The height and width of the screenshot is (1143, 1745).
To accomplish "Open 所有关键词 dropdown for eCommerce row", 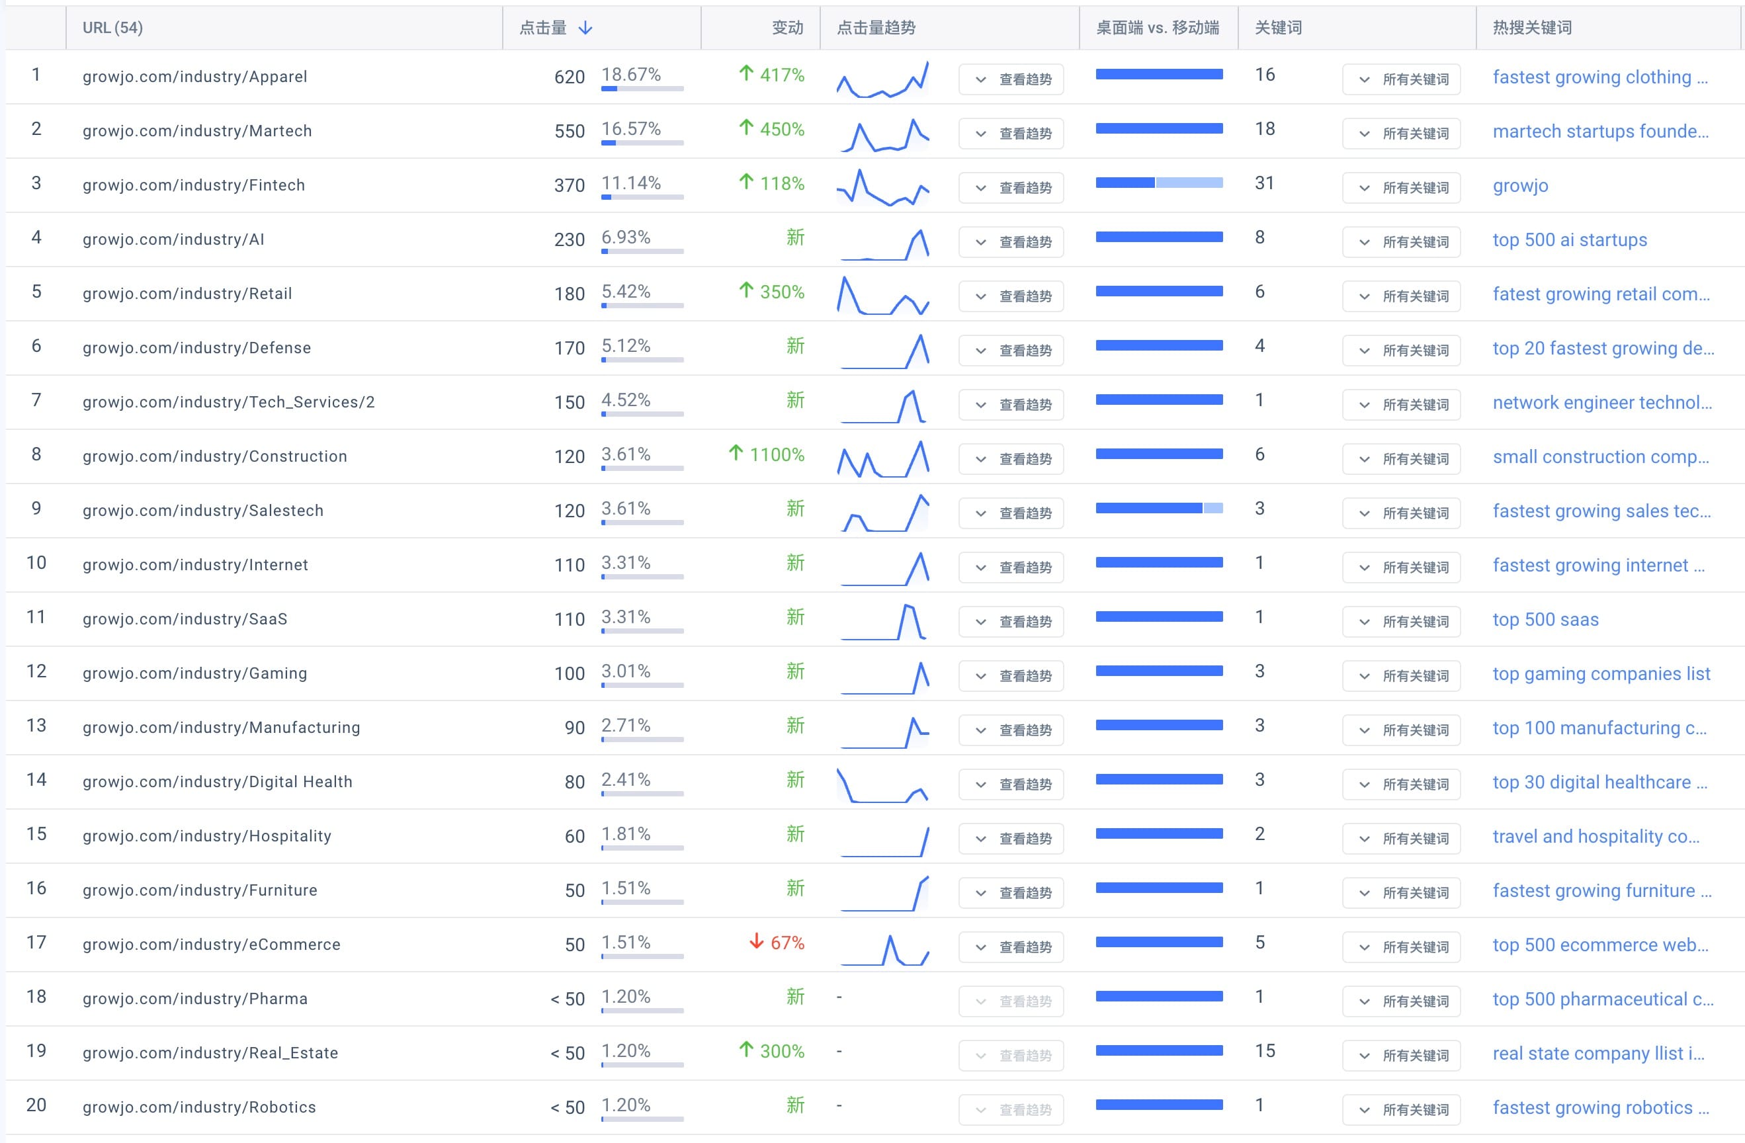I will (x=1401, y=947).
